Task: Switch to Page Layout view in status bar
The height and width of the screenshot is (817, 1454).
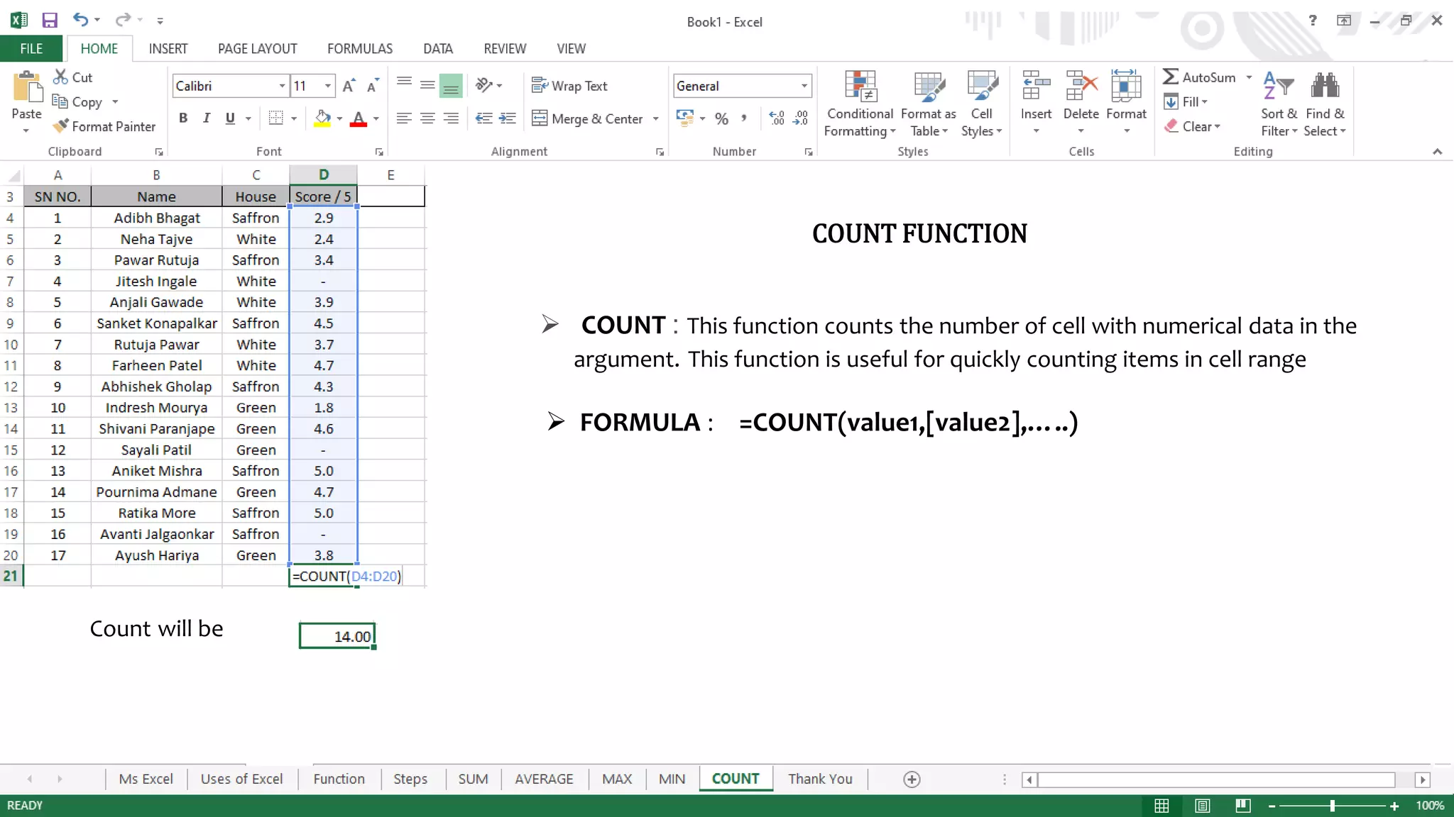Action: 1202,806
